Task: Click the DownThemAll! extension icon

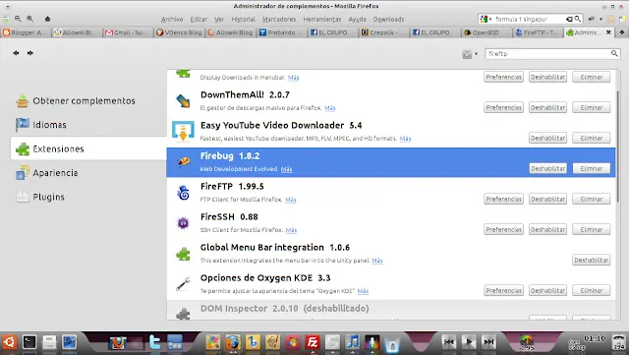Action: pos(184,101)
